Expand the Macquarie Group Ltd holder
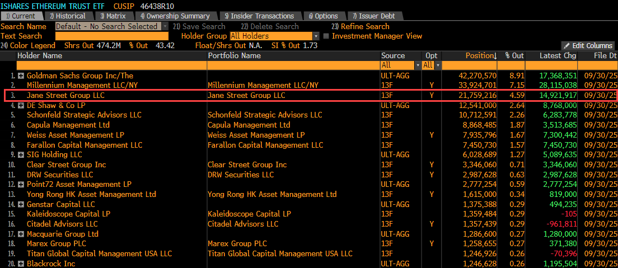The image size is (618, 268). pos(21,234)
